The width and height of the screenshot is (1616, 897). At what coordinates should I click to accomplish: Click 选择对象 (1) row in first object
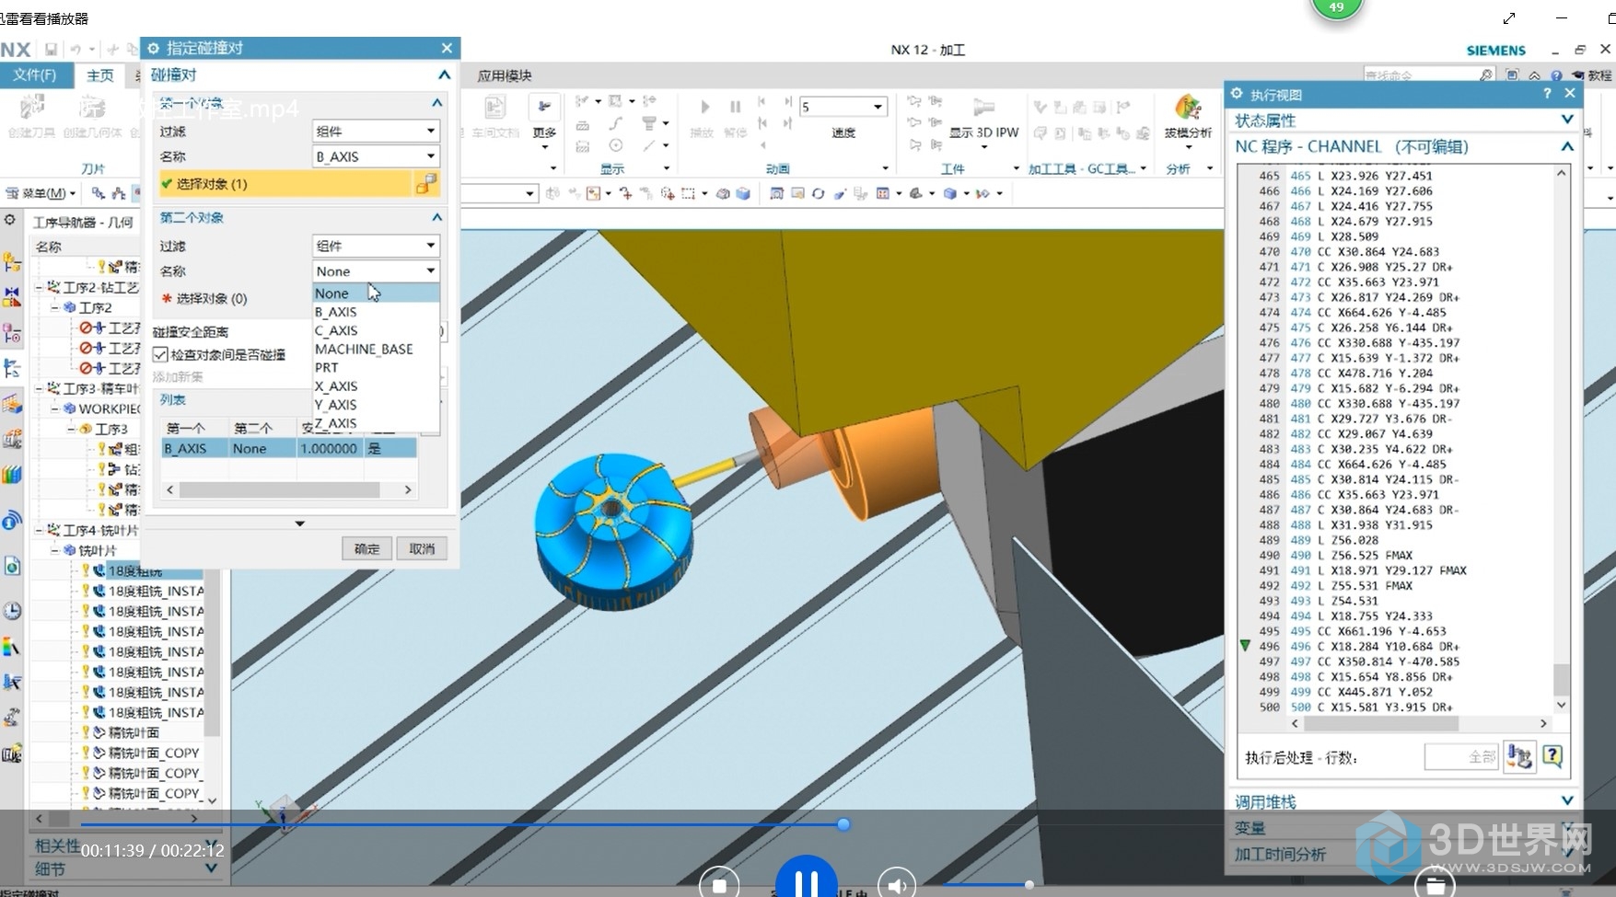coord(285,184)
